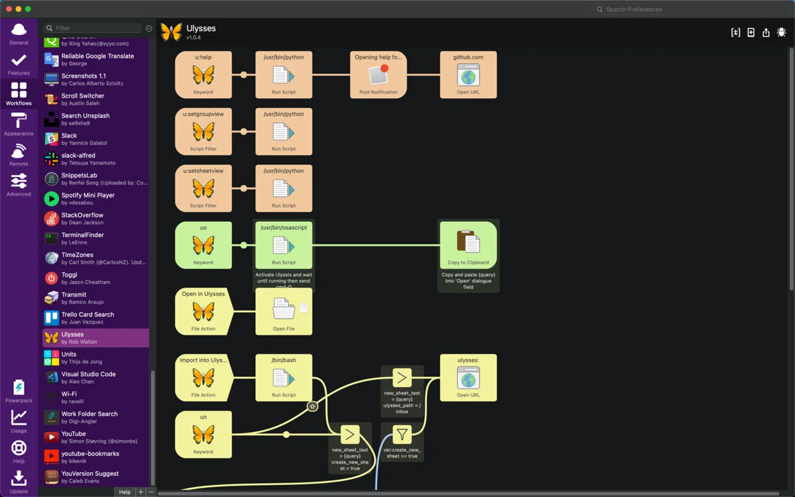The image size is (795, 497).
Task: Click the debug bug icon
Action: click(782, 32)
